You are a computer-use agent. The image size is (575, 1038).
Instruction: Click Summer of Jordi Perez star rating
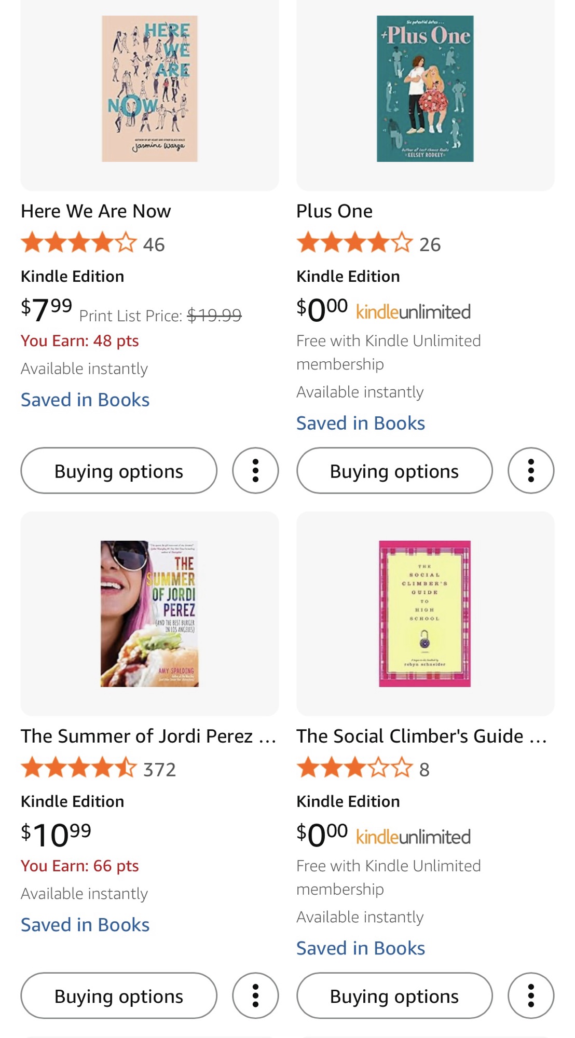coord(79,769)
